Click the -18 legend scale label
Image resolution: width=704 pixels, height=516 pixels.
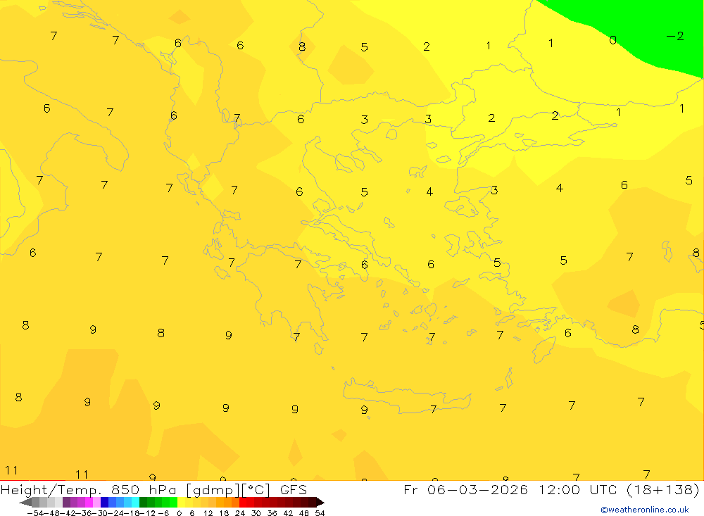[132, 513]
